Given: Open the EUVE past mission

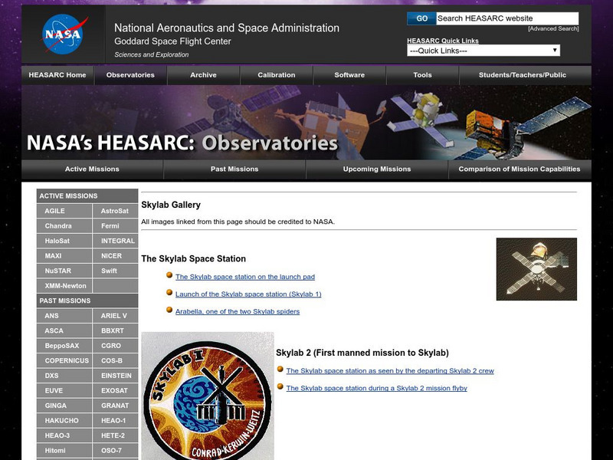Looking at the screenshot, I should click(64, 390).
